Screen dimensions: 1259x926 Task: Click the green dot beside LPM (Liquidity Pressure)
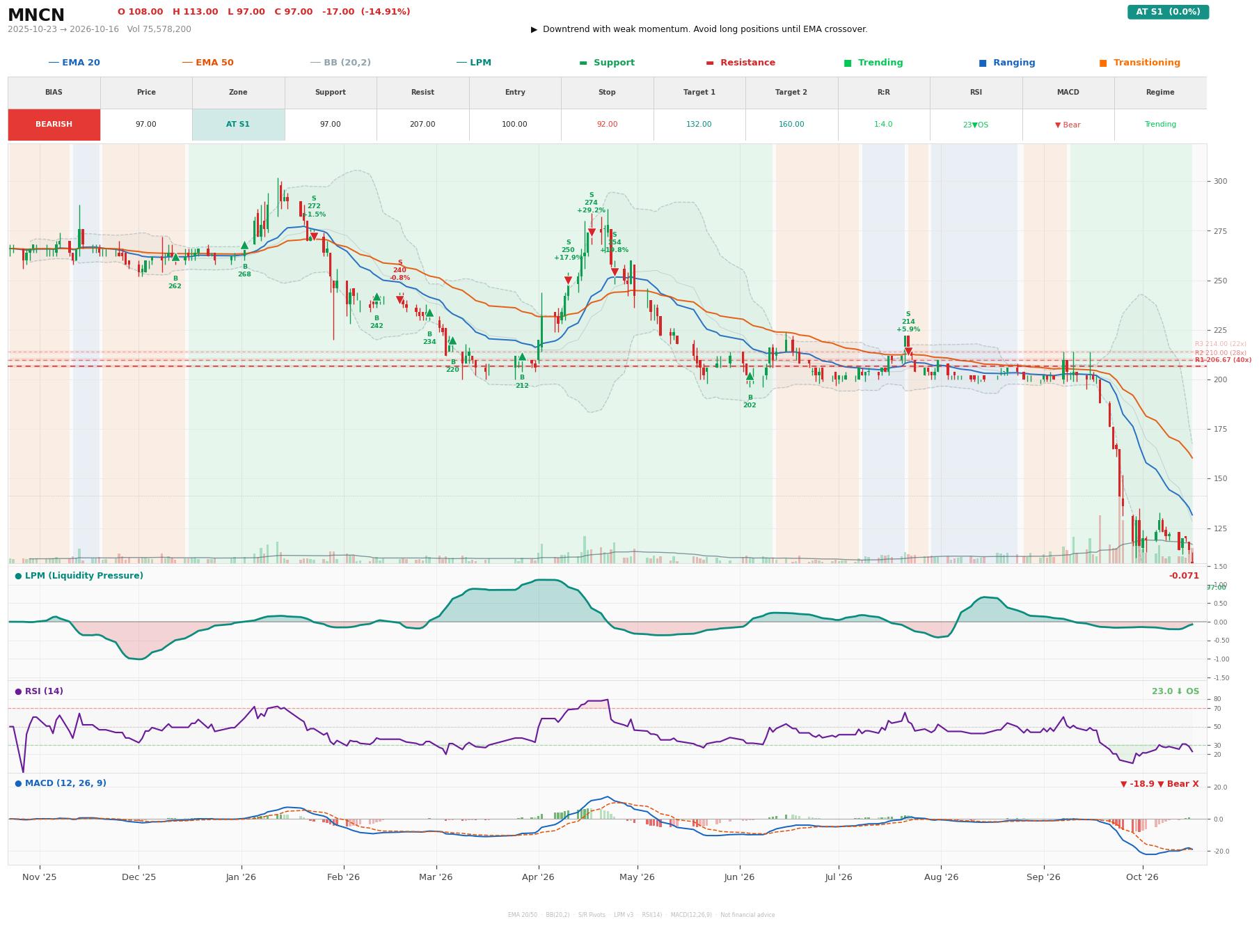click(18, 576)
